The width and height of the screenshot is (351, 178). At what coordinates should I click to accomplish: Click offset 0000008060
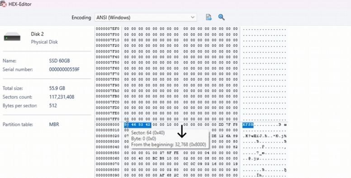[108, 159]
